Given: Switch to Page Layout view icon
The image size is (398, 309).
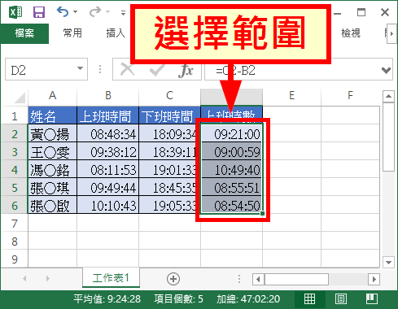Looking at the screenshot, I should 341,299.
